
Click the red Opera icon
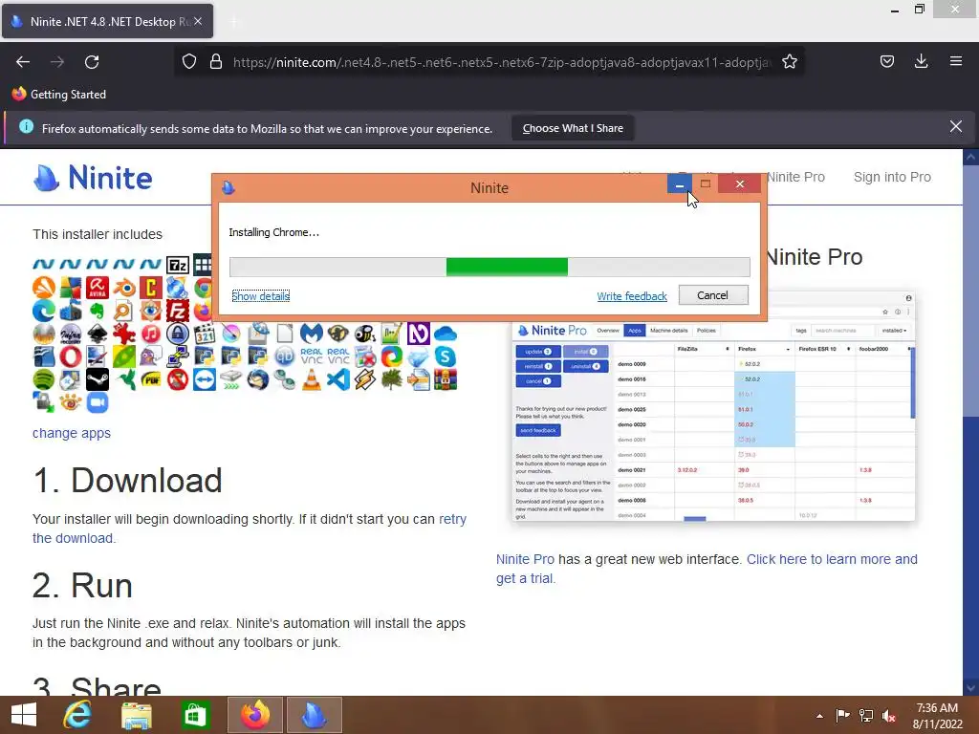[71, 357]
